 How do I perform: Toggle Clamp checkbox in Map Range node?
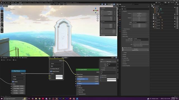(13, 82)
